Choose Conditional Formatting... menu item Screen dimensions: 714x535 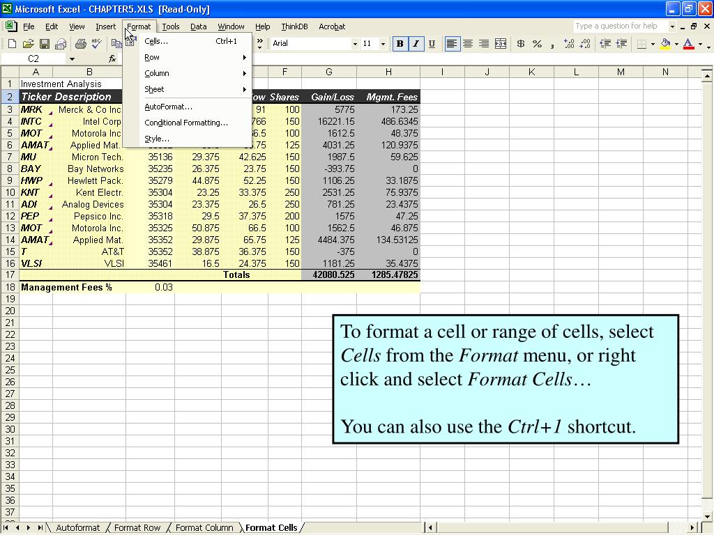(195, 123)
